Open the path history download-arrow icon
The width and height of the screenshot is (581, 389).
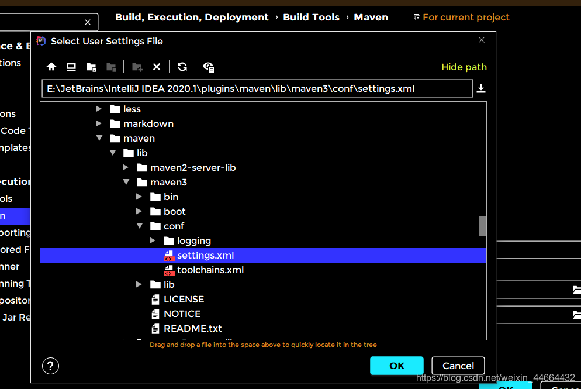[x=481, y=88]
